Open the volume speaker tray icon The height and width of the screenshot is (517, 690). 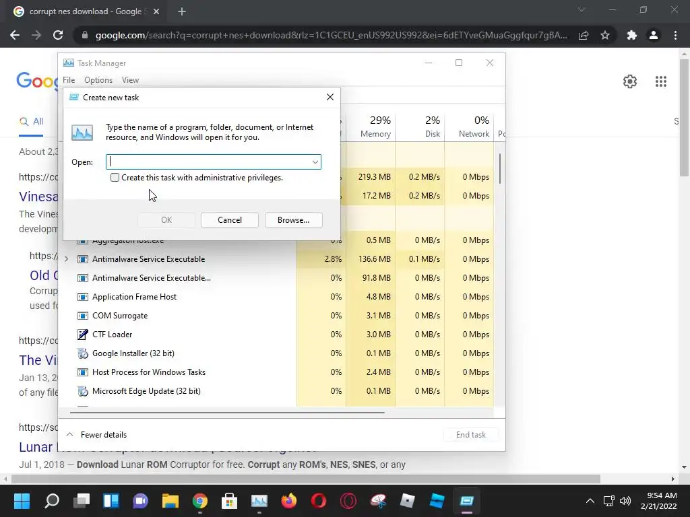625,501
